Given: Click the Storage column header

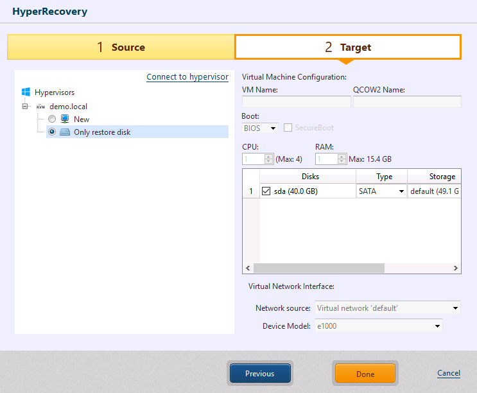Looking at the screenshot, I should (x=435, y=177).
